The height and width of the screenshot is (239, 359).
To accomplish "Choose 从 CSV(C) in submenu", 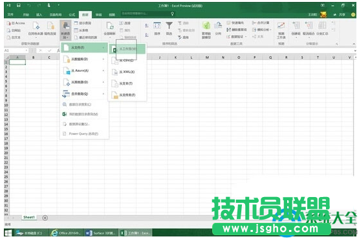I will coord(127,60).
